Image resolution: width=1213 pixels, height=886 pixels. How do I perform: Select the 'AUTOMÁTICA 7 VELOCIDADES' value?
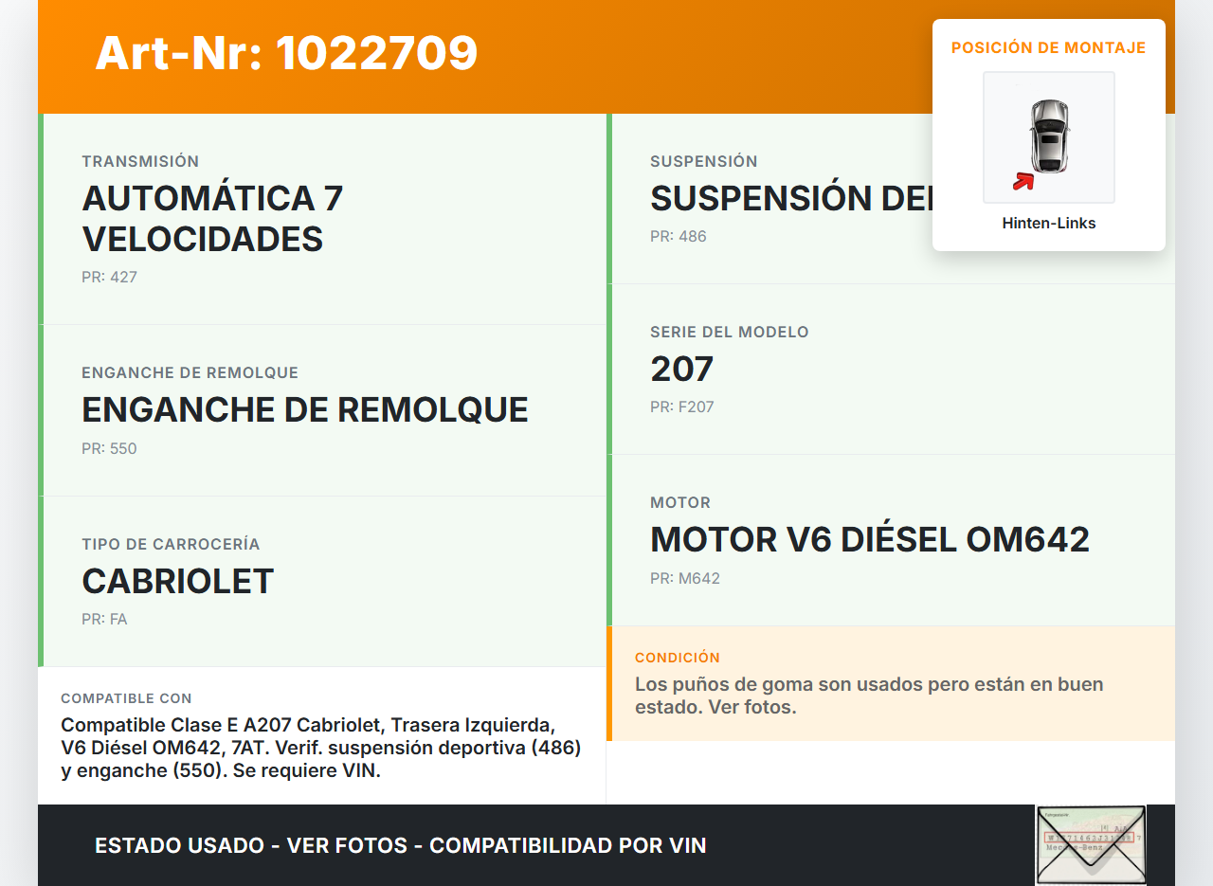[x=213, y=218]
